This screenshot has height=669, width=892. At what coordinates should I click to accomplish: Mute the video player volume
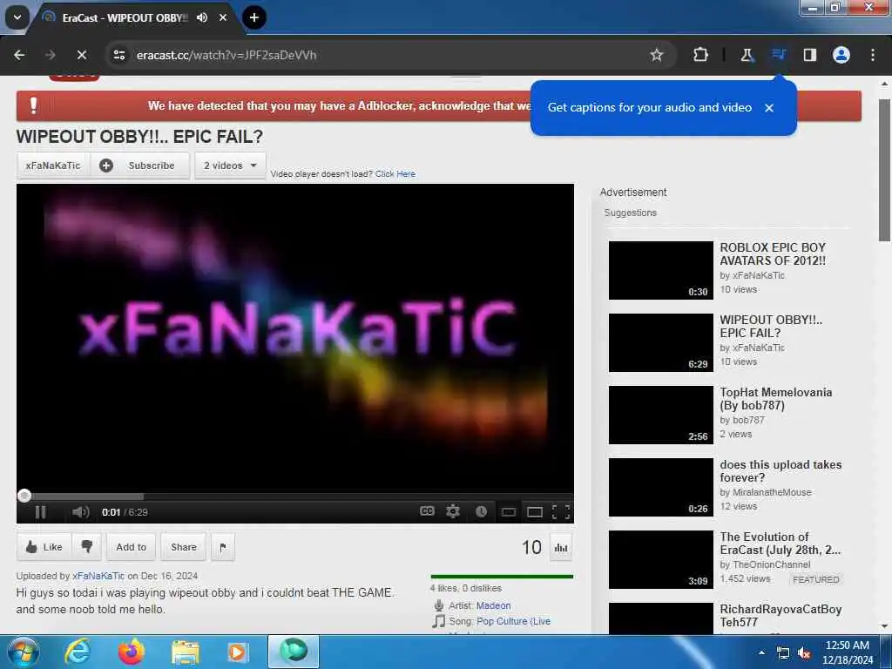click(x=80, y=512)
